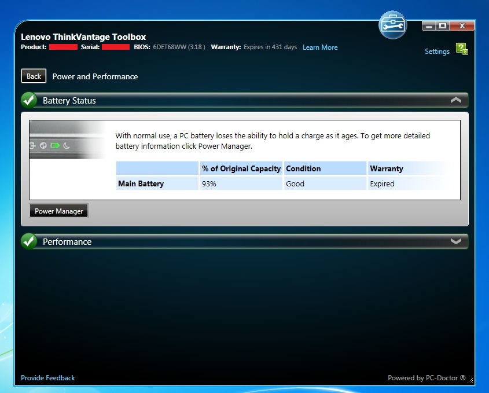Open Settings
489x393 pixels.
tap(437, 52)
